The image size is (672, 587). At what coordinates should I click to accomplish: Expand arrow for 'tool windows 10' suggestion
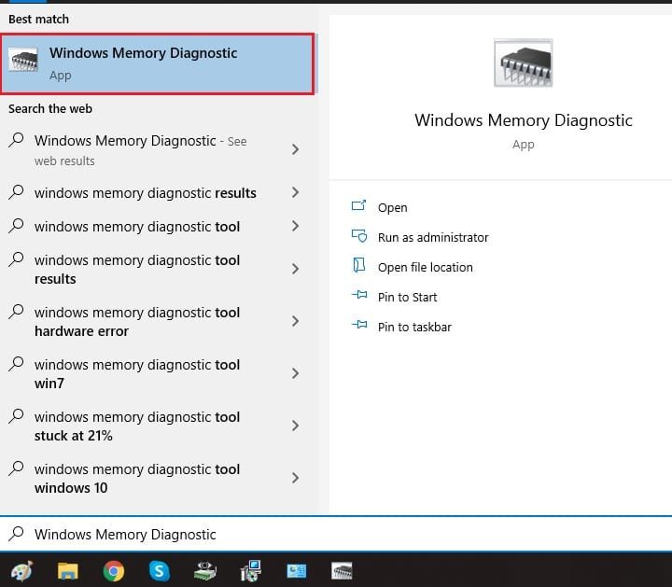[295, 478]
